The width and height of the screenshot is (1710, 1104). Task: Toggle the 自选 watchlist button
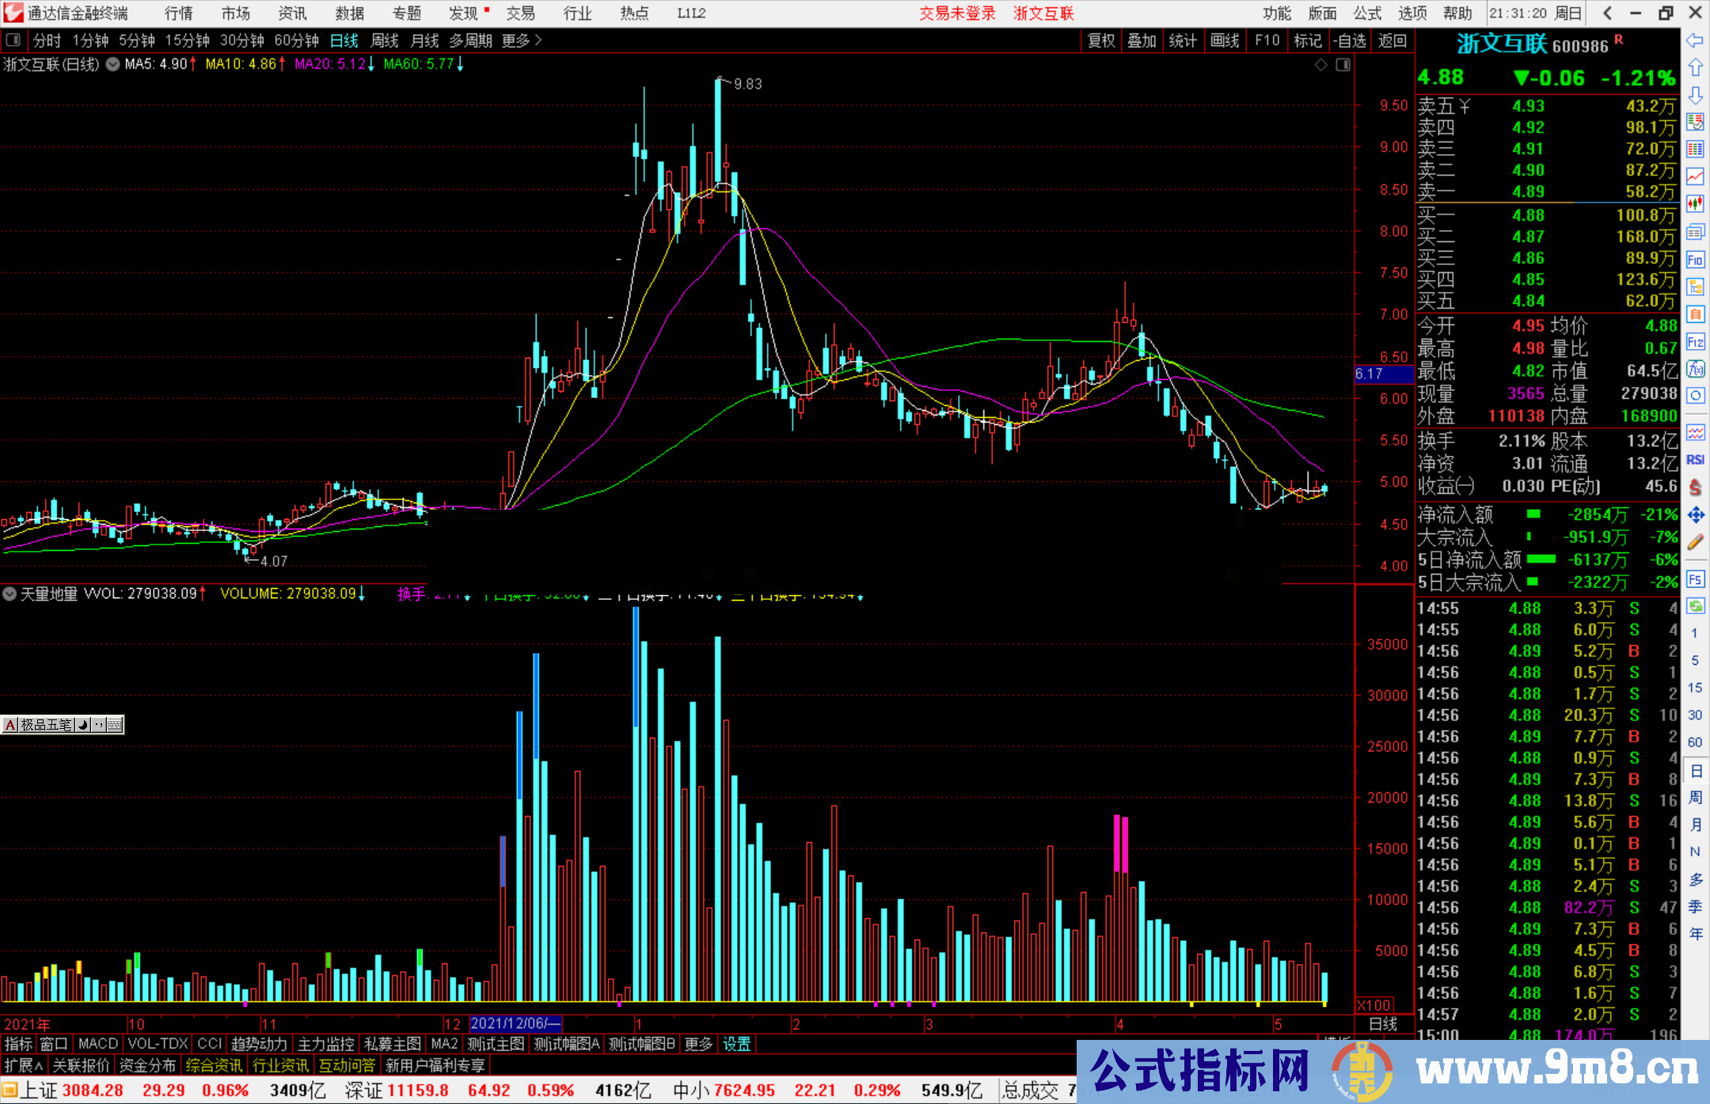(1350, 40)
